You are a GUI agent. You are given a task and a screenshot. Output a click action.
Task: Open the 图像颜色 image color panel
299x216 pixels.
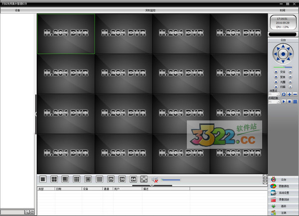coord(284,186)
